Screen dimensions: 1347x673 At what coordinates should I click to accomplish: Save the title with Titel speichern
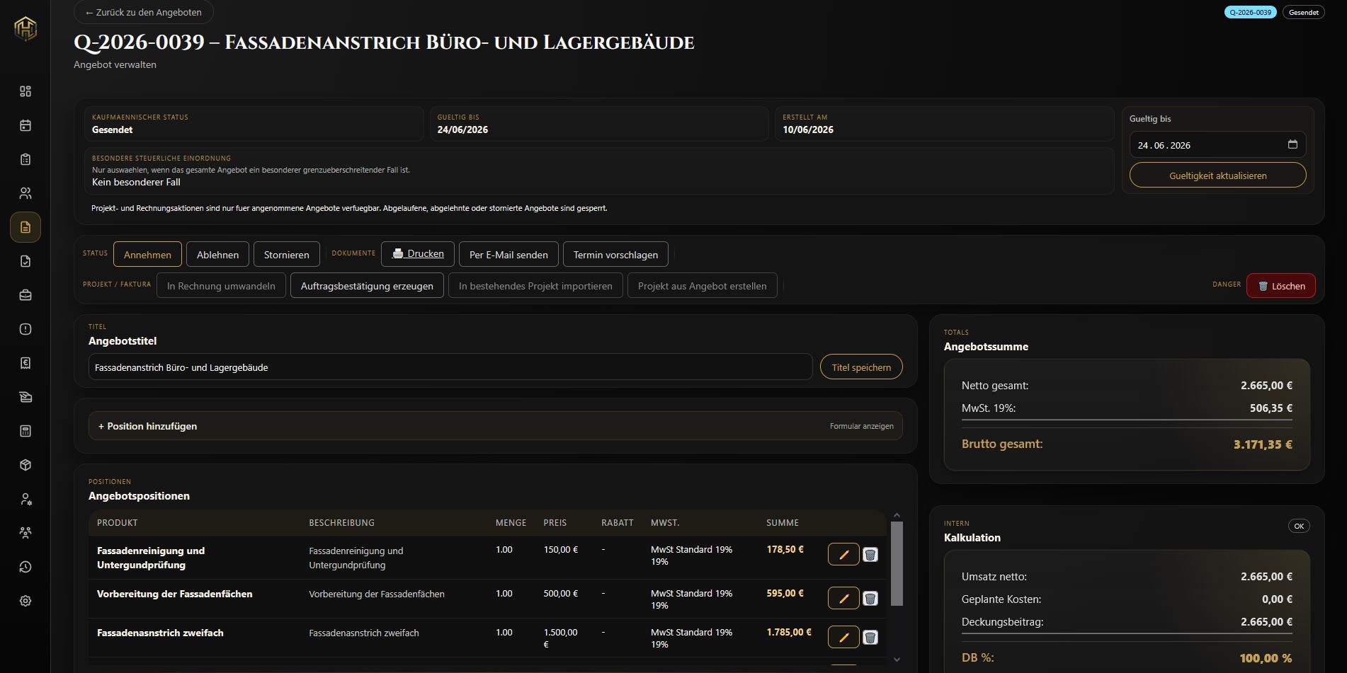pos(861,367)
